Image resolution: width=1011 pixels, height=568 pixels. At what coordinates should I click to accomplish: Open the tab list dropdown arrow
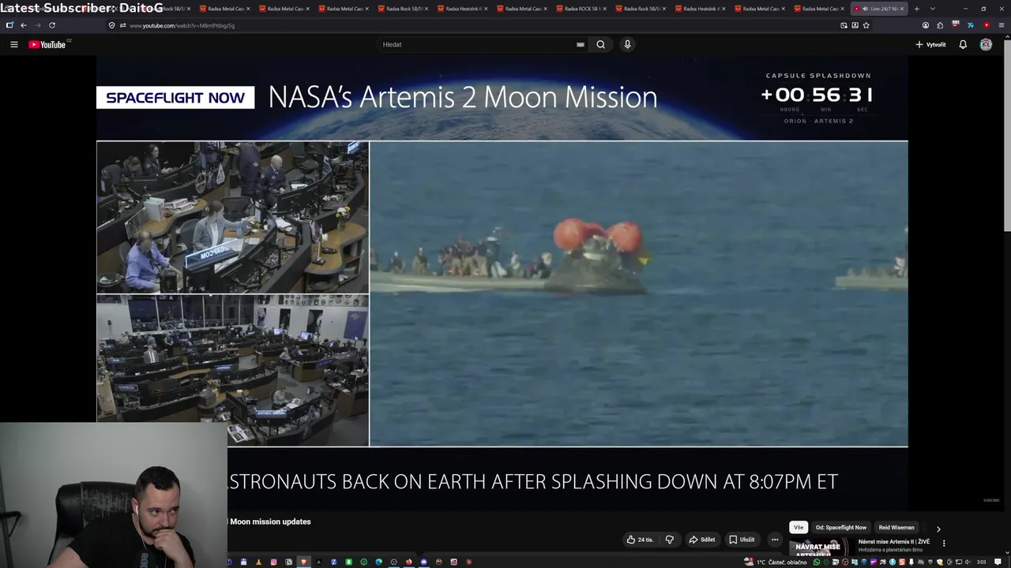pos(933,9)
